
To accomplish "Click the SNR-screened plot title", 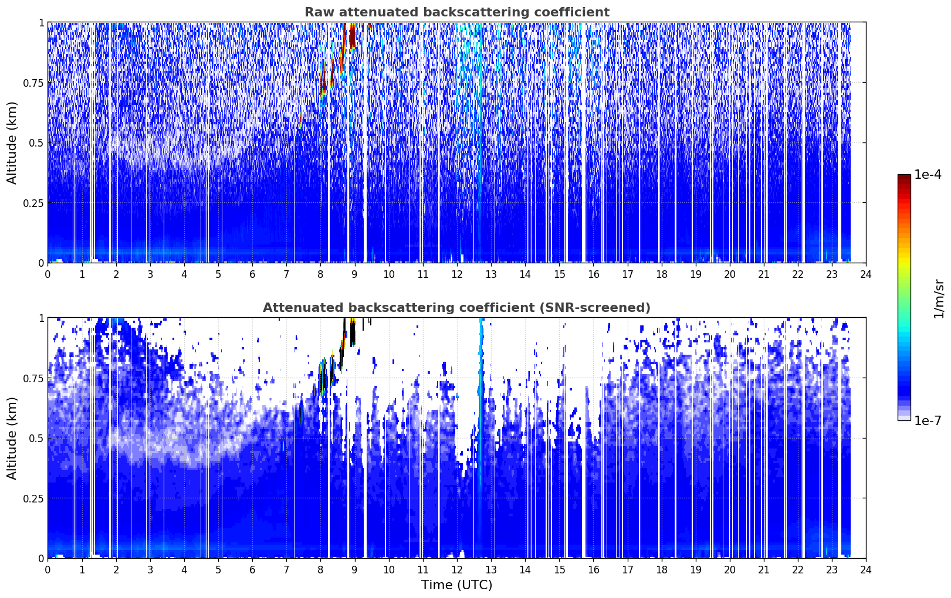I will tap(456, 308).
